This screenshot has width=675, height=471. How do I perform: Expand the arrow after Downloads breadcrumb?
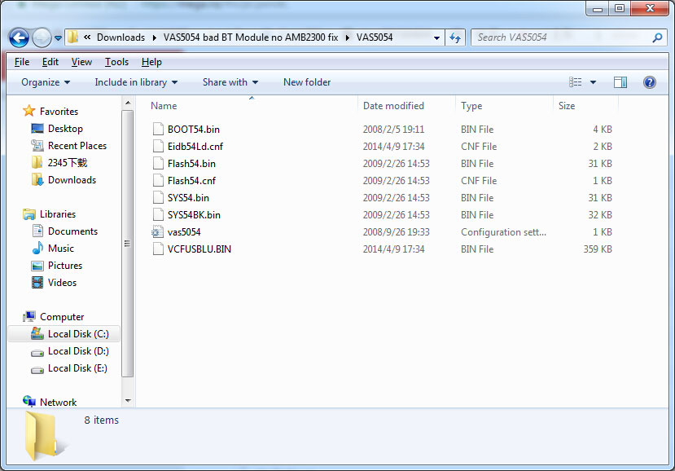point(154,37)
